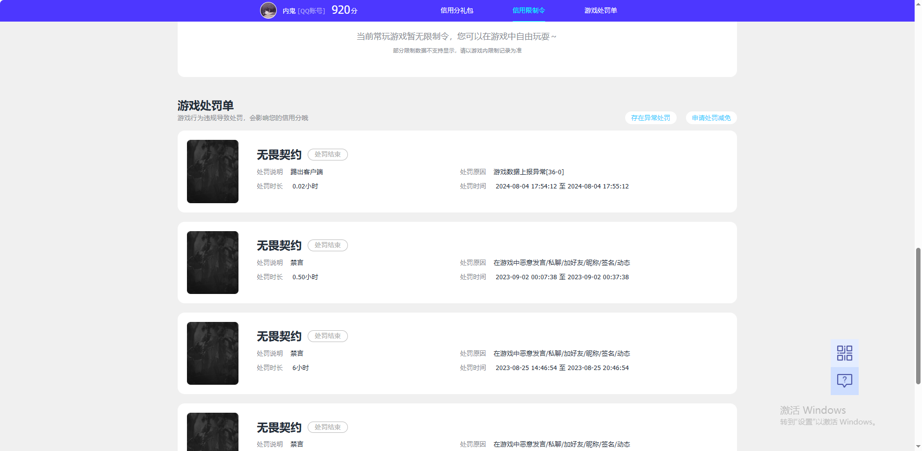
Task: Click the 6小时 duration value
Action: [301, 368]
